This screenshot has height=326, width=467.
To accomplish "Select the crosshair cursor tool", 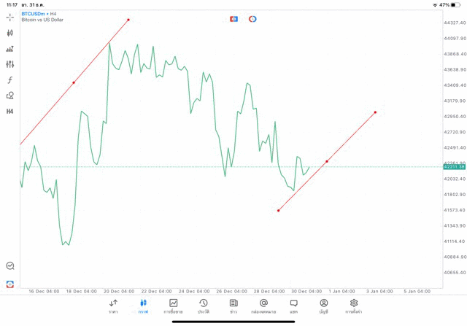I will click(x=10, y=17).
